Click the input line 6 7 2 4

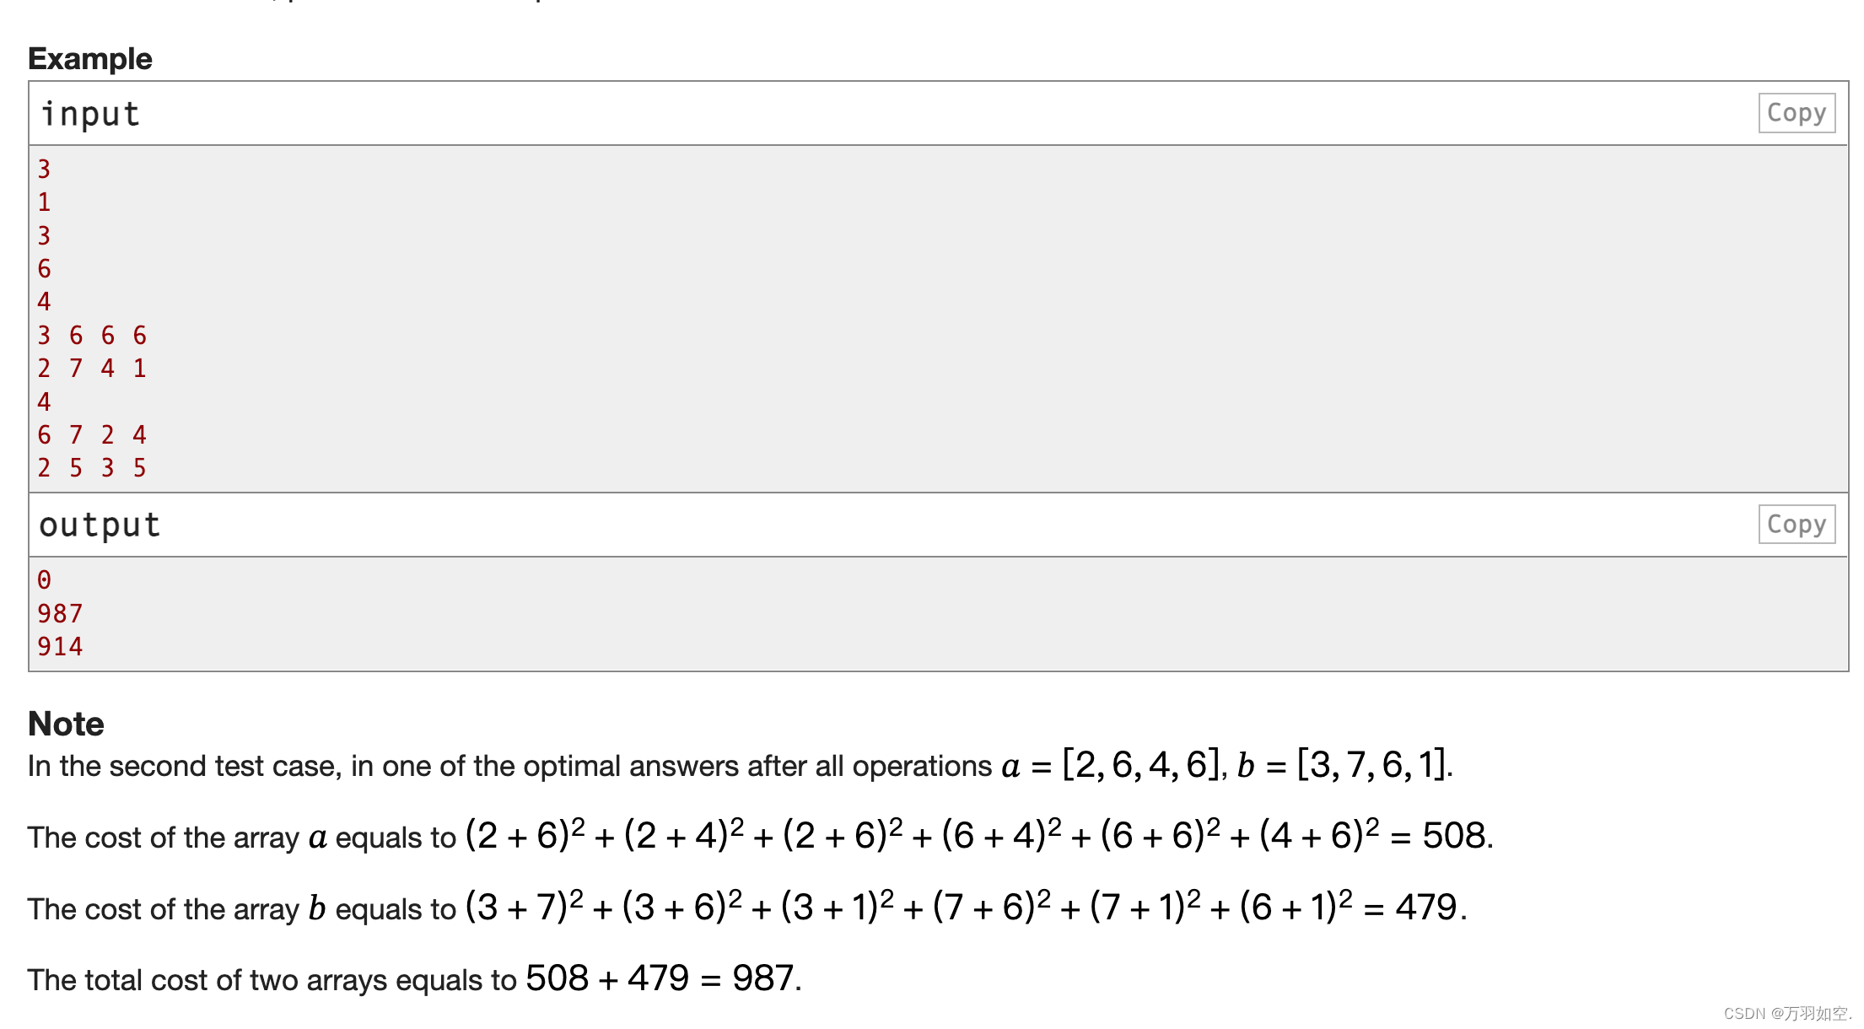coord(93,434)
